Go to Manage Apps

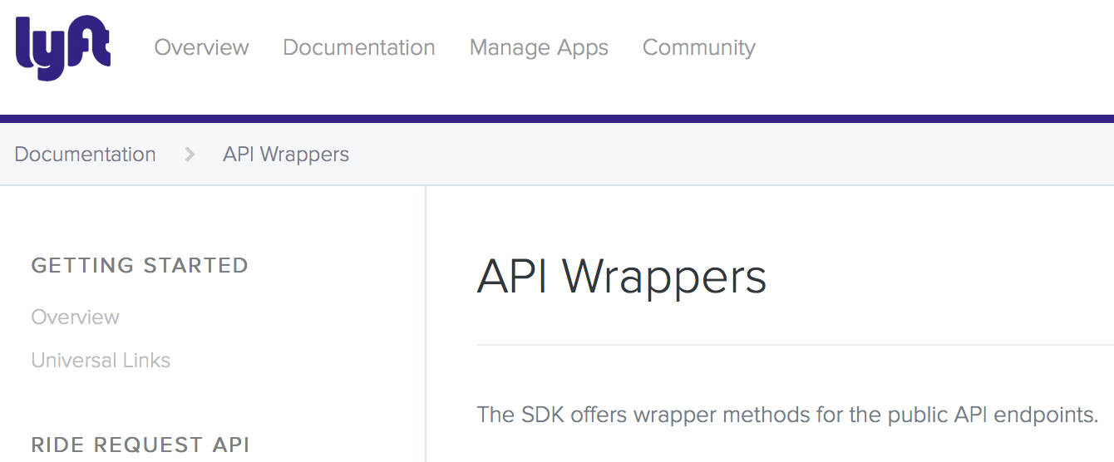539,48
